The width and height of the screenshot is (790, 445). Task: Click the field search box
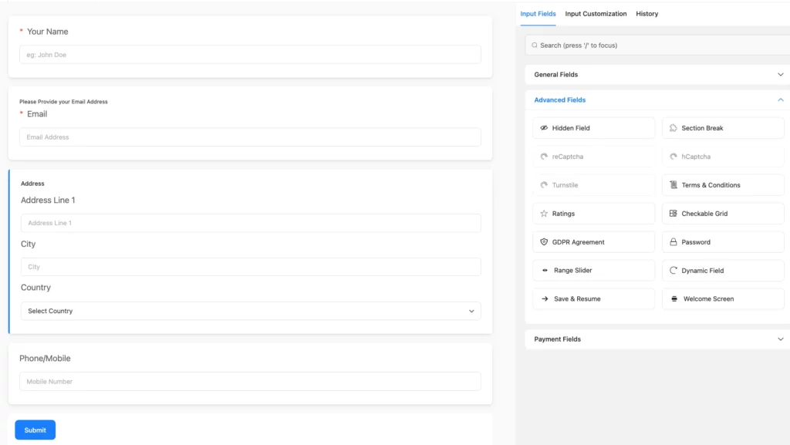coord(657,46)
